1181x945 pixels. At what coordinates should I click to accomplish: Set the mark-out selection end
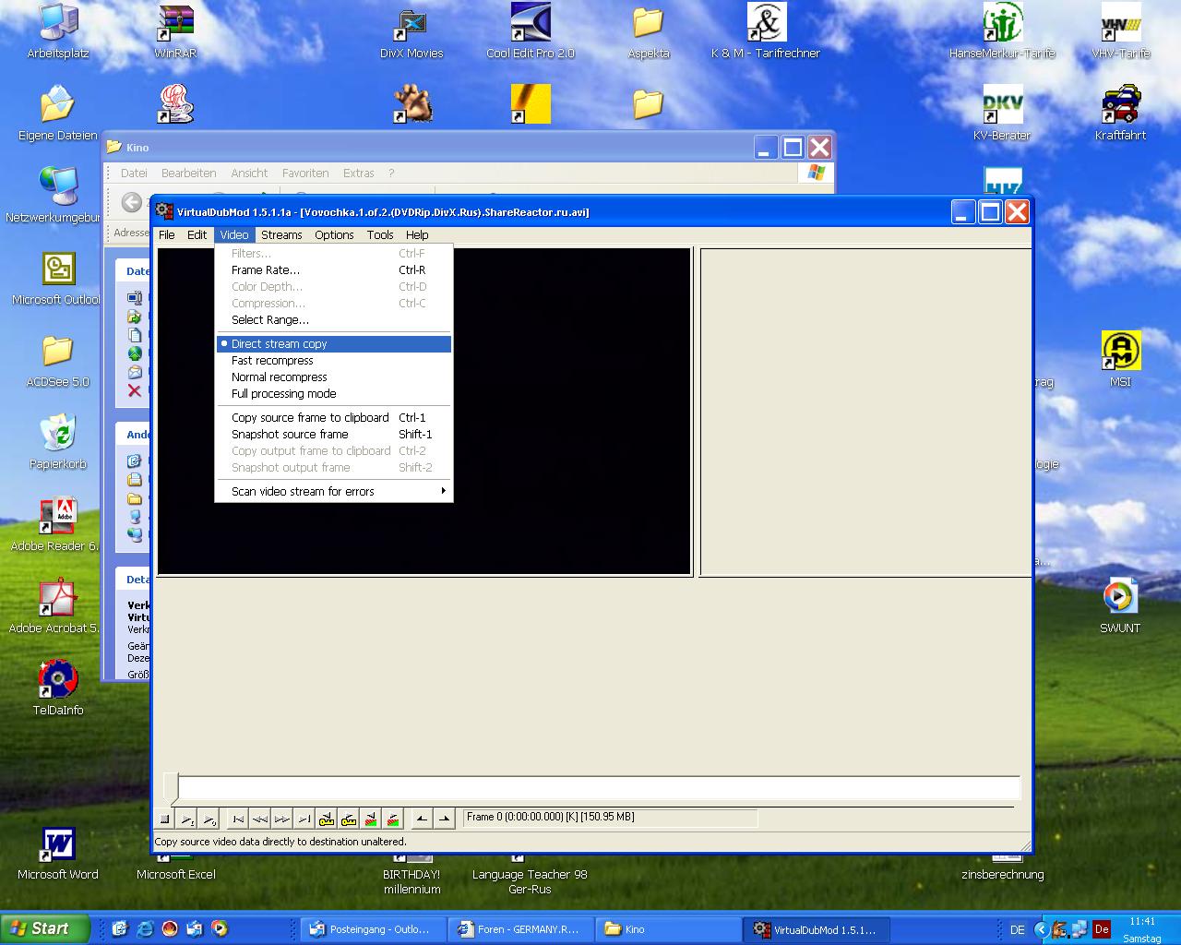[x=444, y=819]
